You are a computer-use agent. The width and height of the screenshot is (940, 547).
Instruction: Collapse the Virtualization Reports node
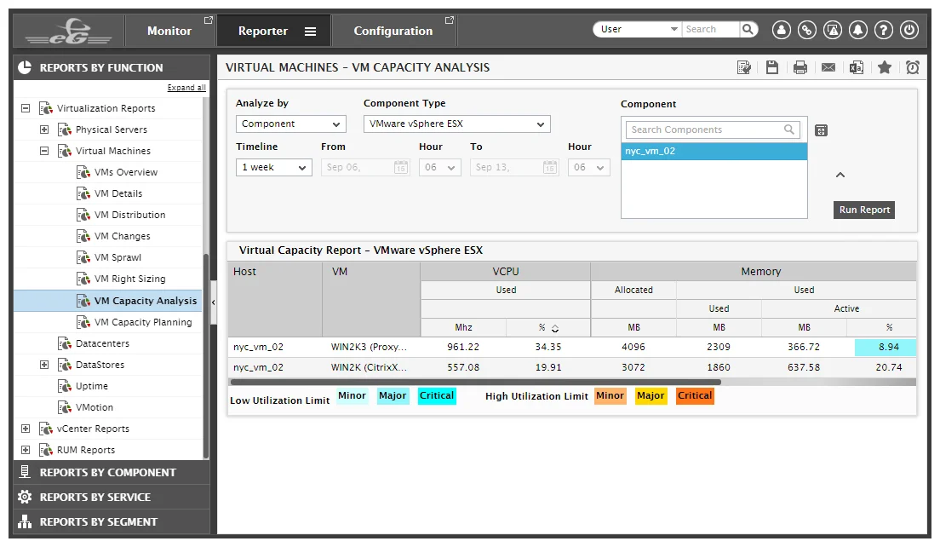tap(26, 108)
